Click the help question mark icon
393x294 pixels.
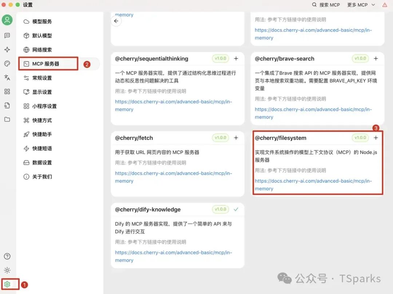(x=7, y=256)
